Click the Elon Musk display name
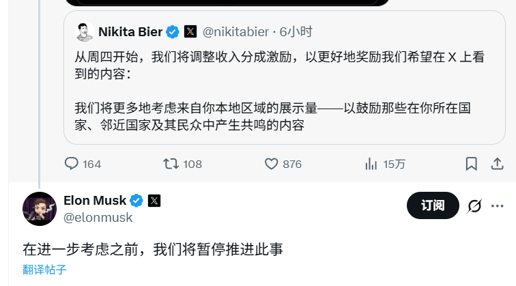Screen dimensions: 516x286 pyautogui.click(x=95, y=201)
